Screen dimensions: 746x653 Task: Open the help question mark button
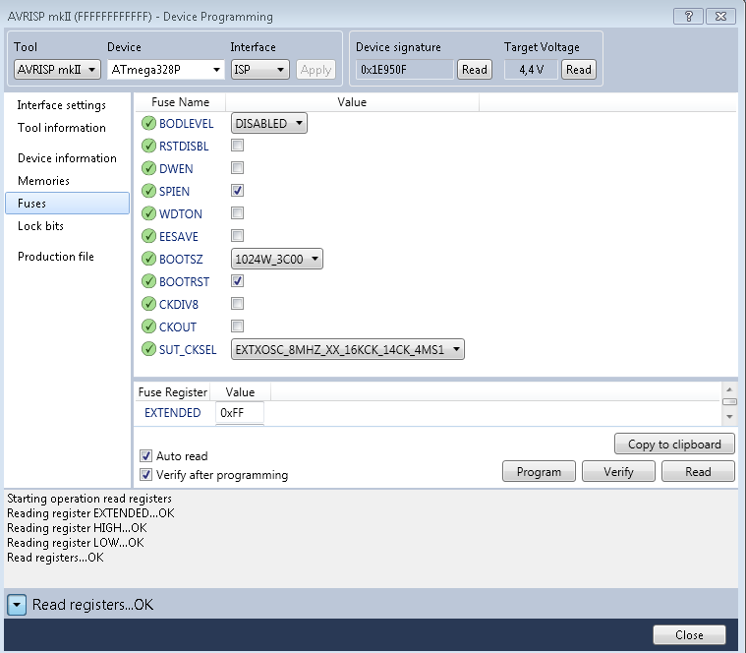688,16
